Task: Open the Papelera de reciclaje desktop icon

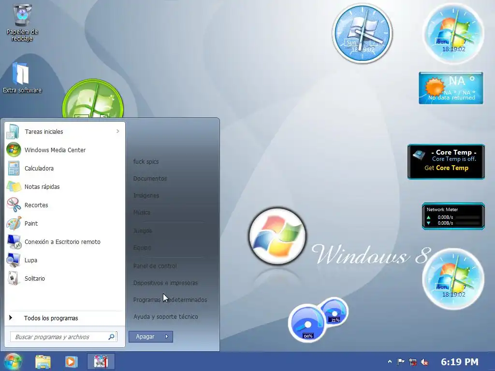Action: point(22,22)
